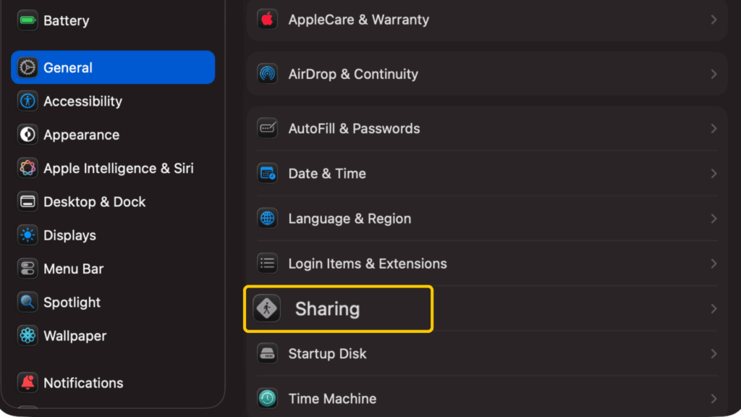Image resolution: width=741 pixels, height=417 pixels.
Task: Open Apple Intelligence & Siri label
Action: pos(119,168)
